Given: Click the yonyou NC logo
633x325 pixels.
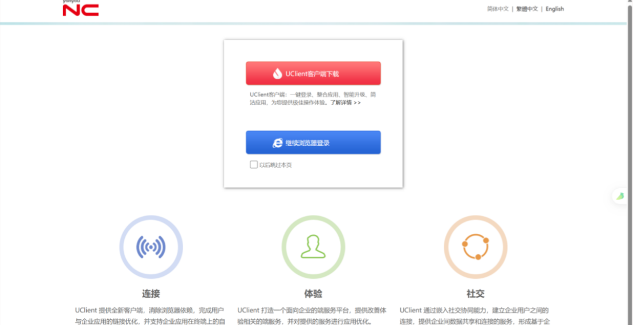Looking at the screenshot, I should click(80, 9).
